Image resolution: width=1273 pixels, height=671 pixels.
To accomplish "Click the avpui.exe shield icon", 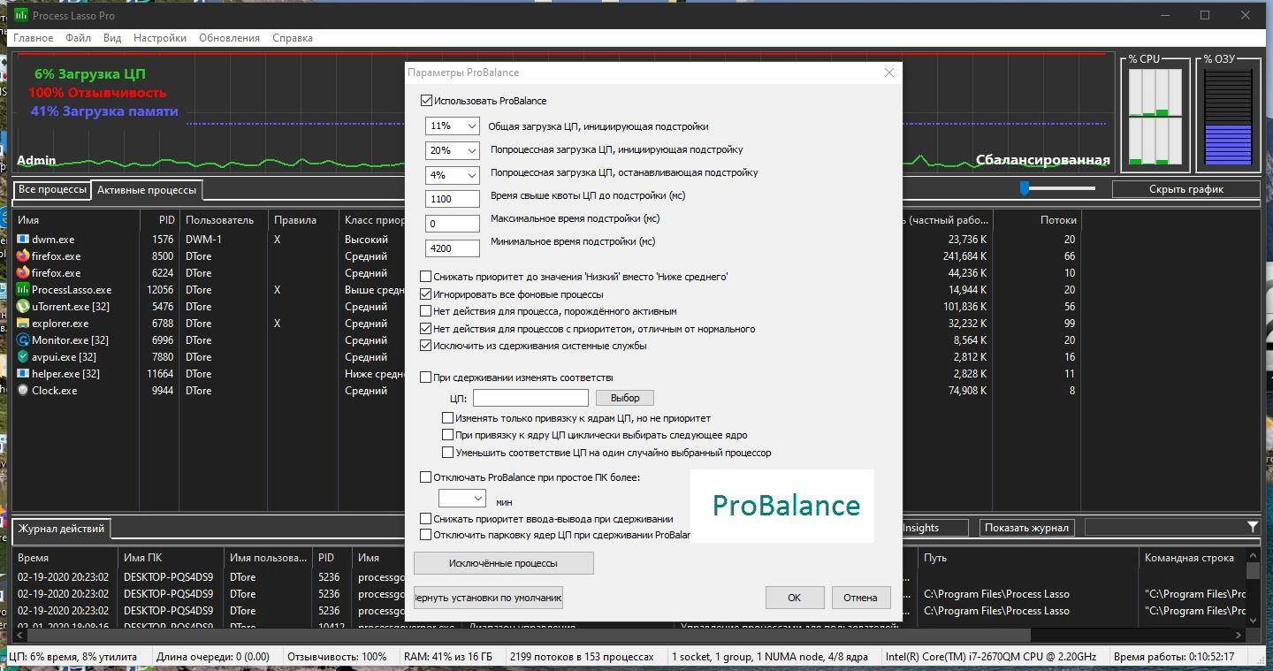I will tap(23, 356).
